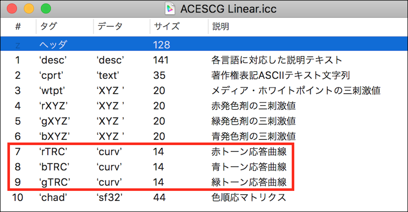The width and height of the screenshot is (408, 212).
Task: Select the 'chad' tag row
Action: 53,197
